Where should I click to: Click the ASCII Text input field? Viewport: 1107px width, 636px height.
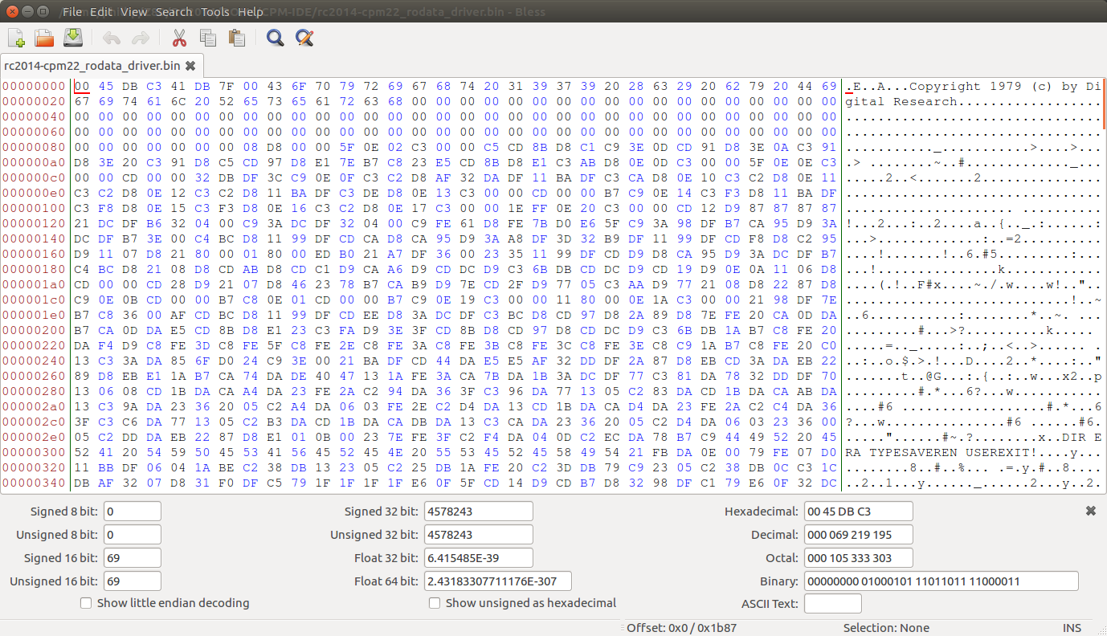pyautogui.click(x=832, y=603)
